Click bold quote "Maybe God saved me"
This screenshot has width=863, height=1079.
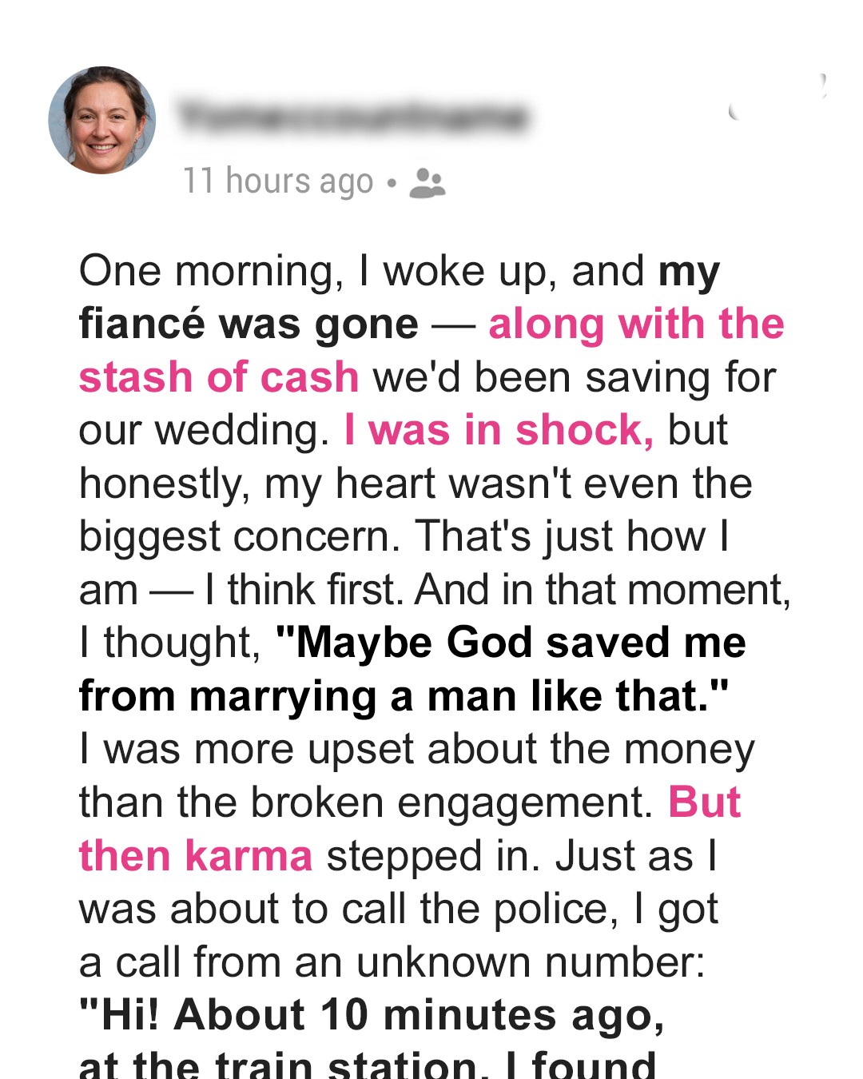click(x=511, y=643)
